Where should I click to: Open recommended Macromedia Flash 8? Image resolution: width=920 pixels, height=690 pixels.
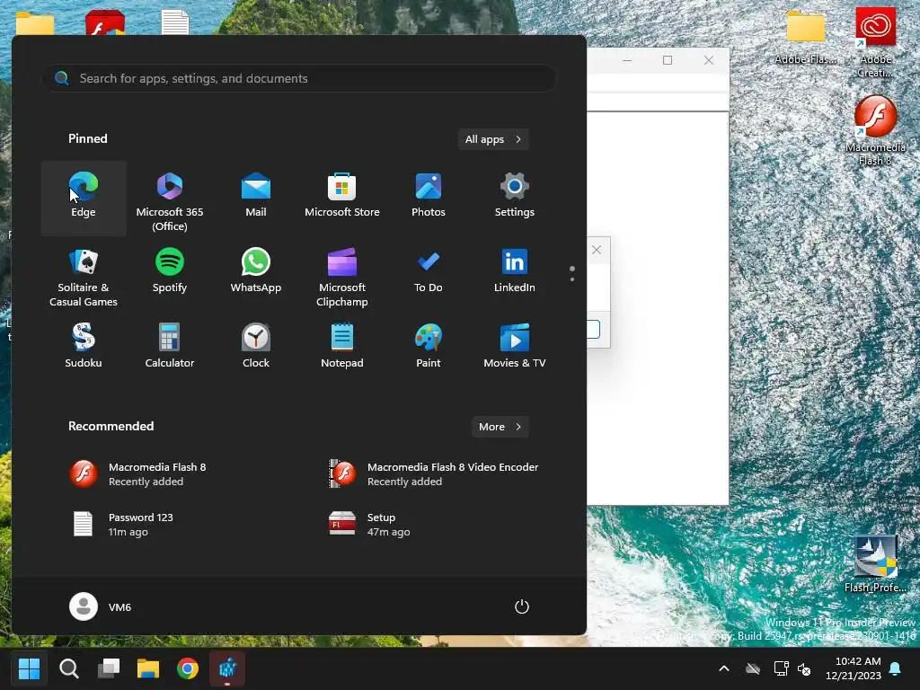coord(170,474)
